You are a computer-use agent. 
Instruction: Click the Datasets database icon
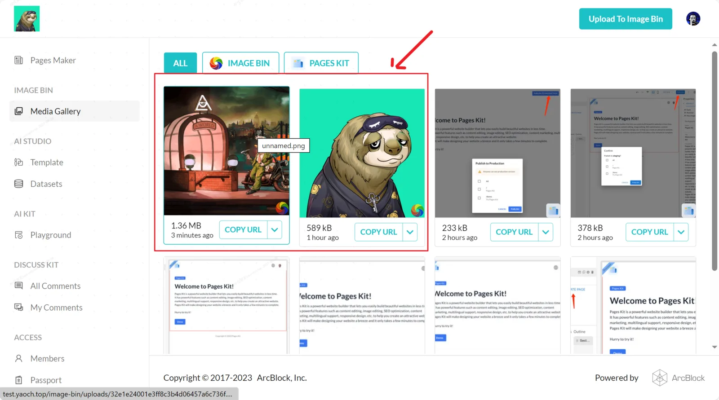(x=18, y=184)
